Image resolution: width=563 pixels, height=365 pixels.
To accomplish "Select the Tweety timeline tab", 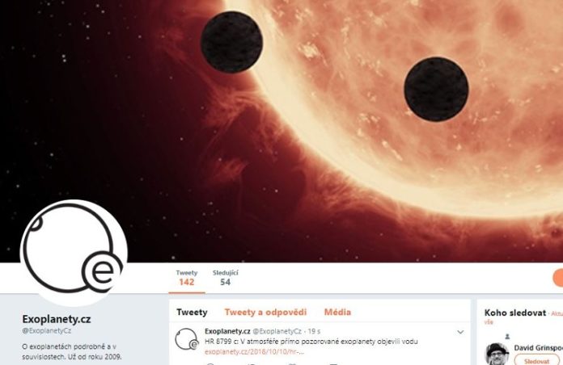I will click(x=192, y=312).
